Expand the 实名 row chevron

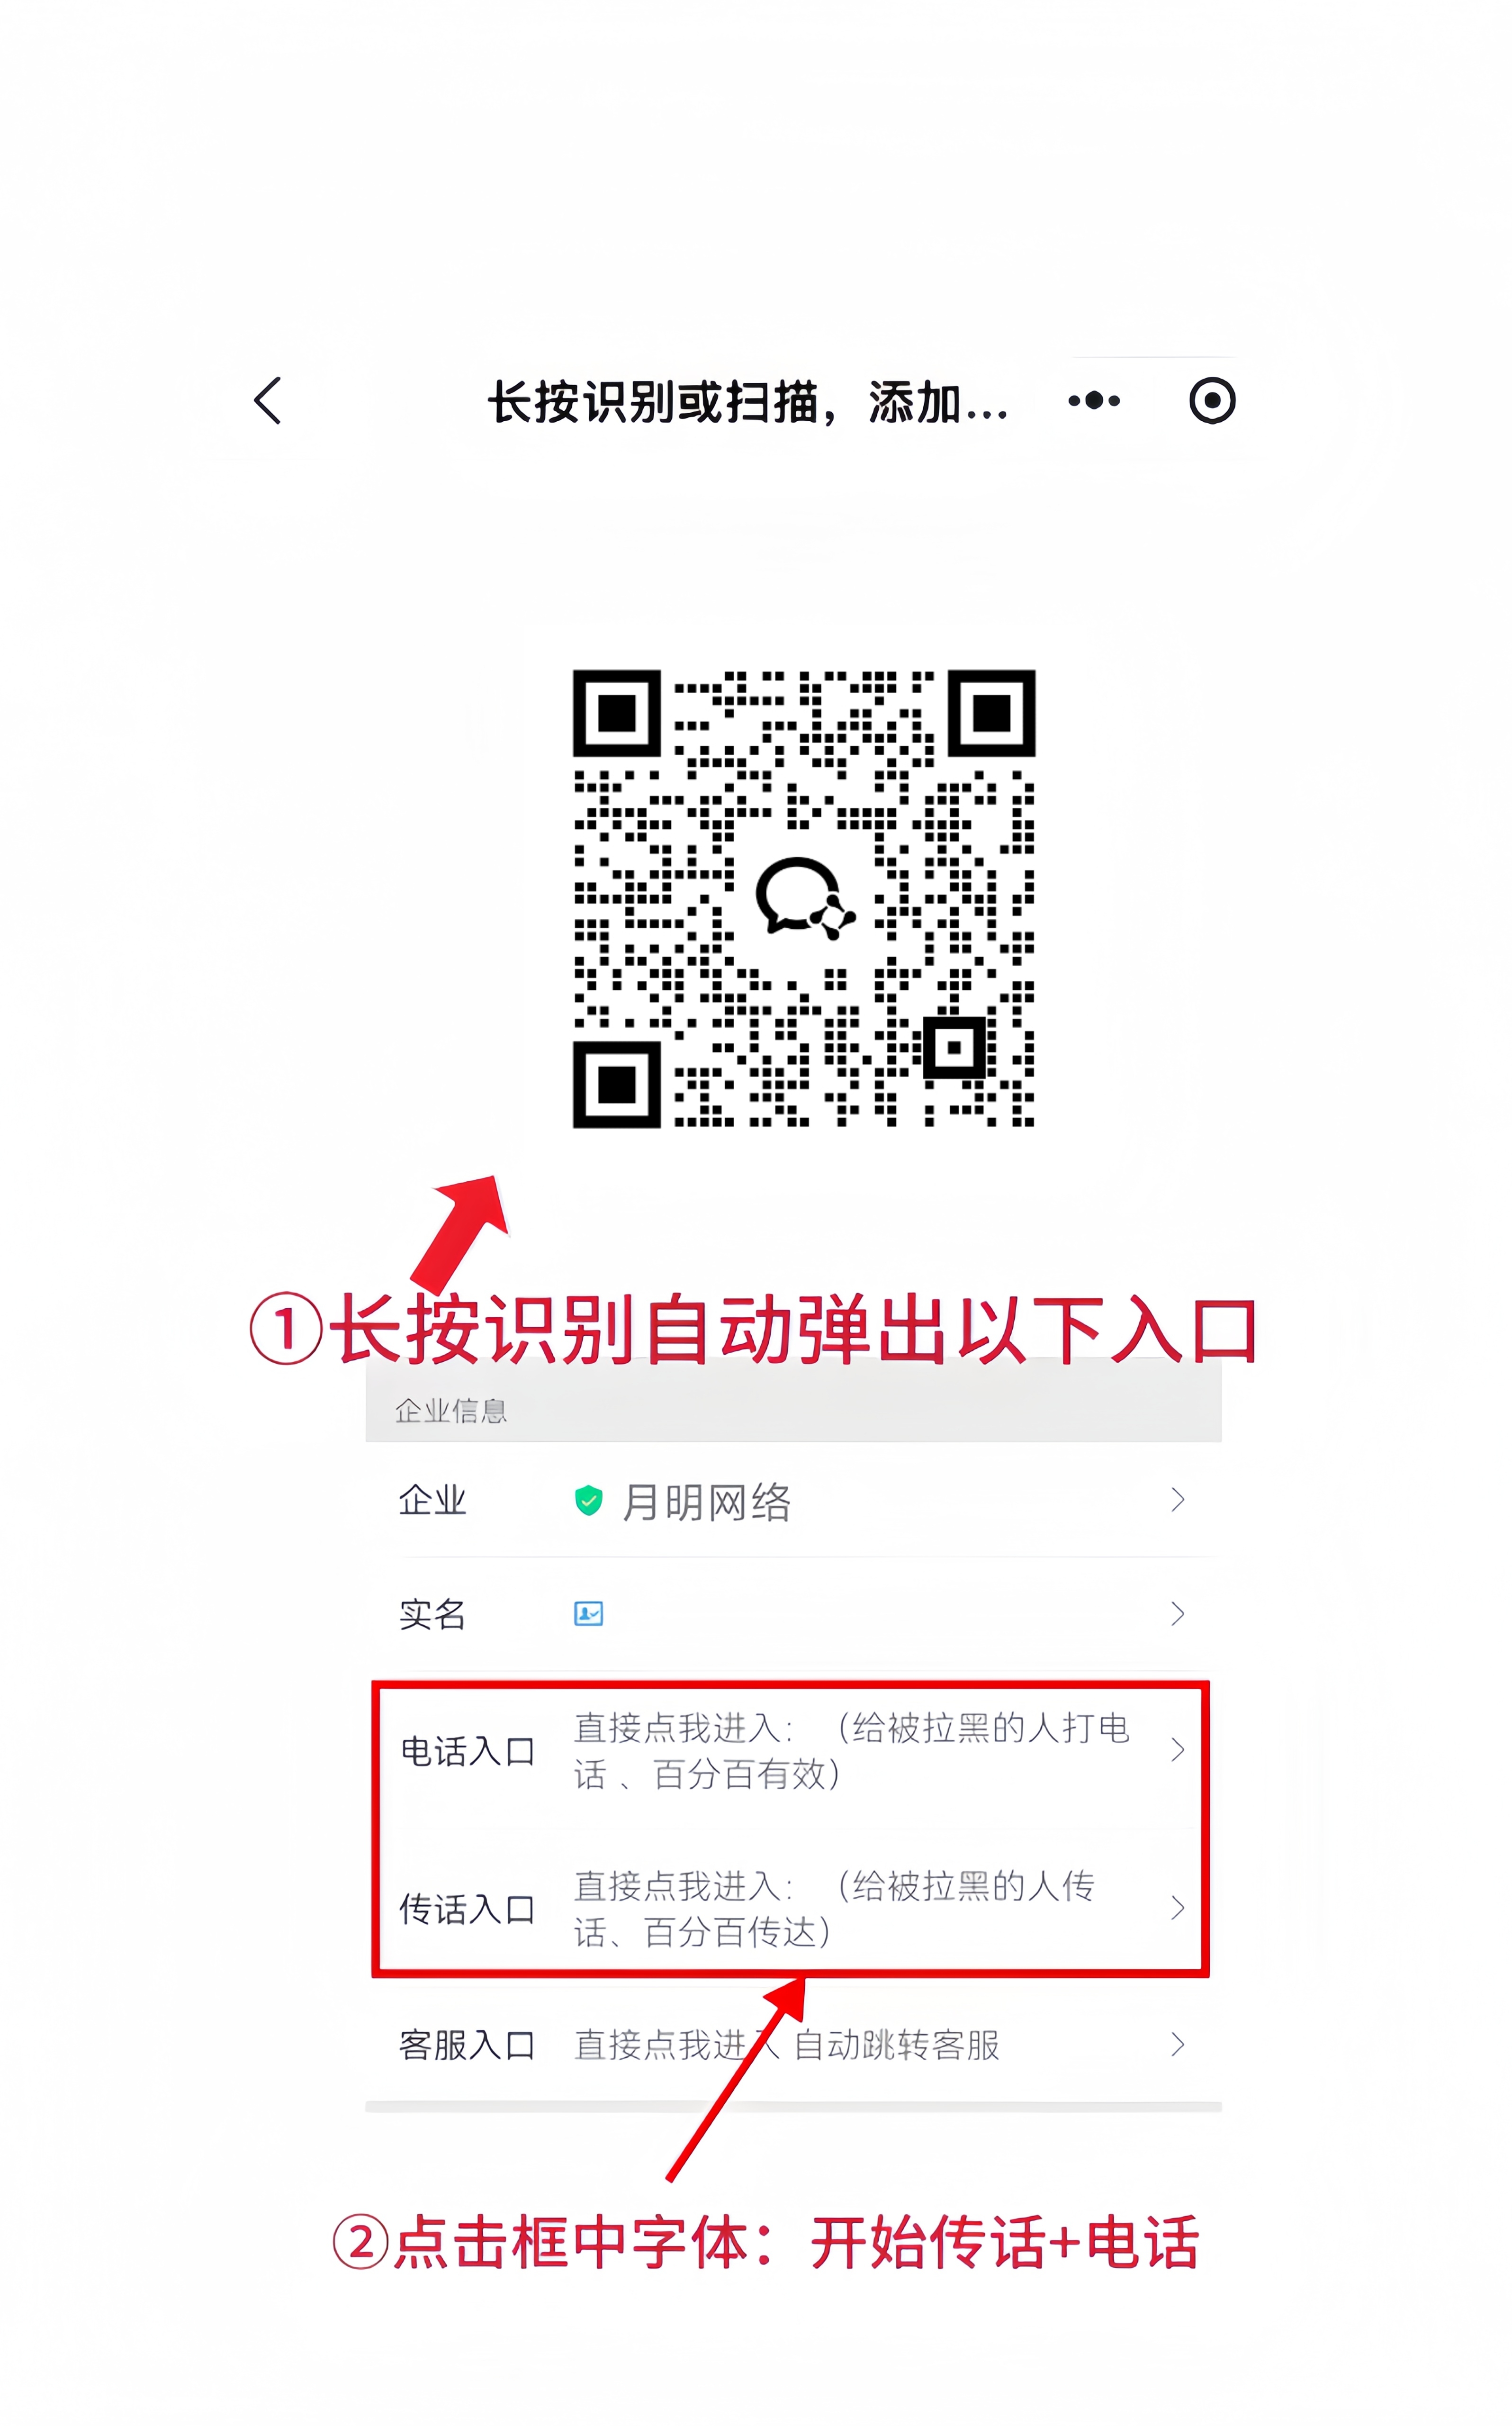click(x=1177, y=1613)
